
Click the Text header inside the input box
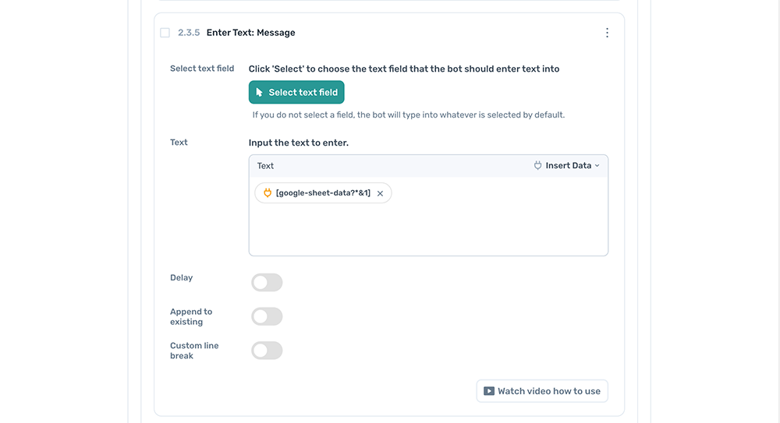(x=265, y=166)
